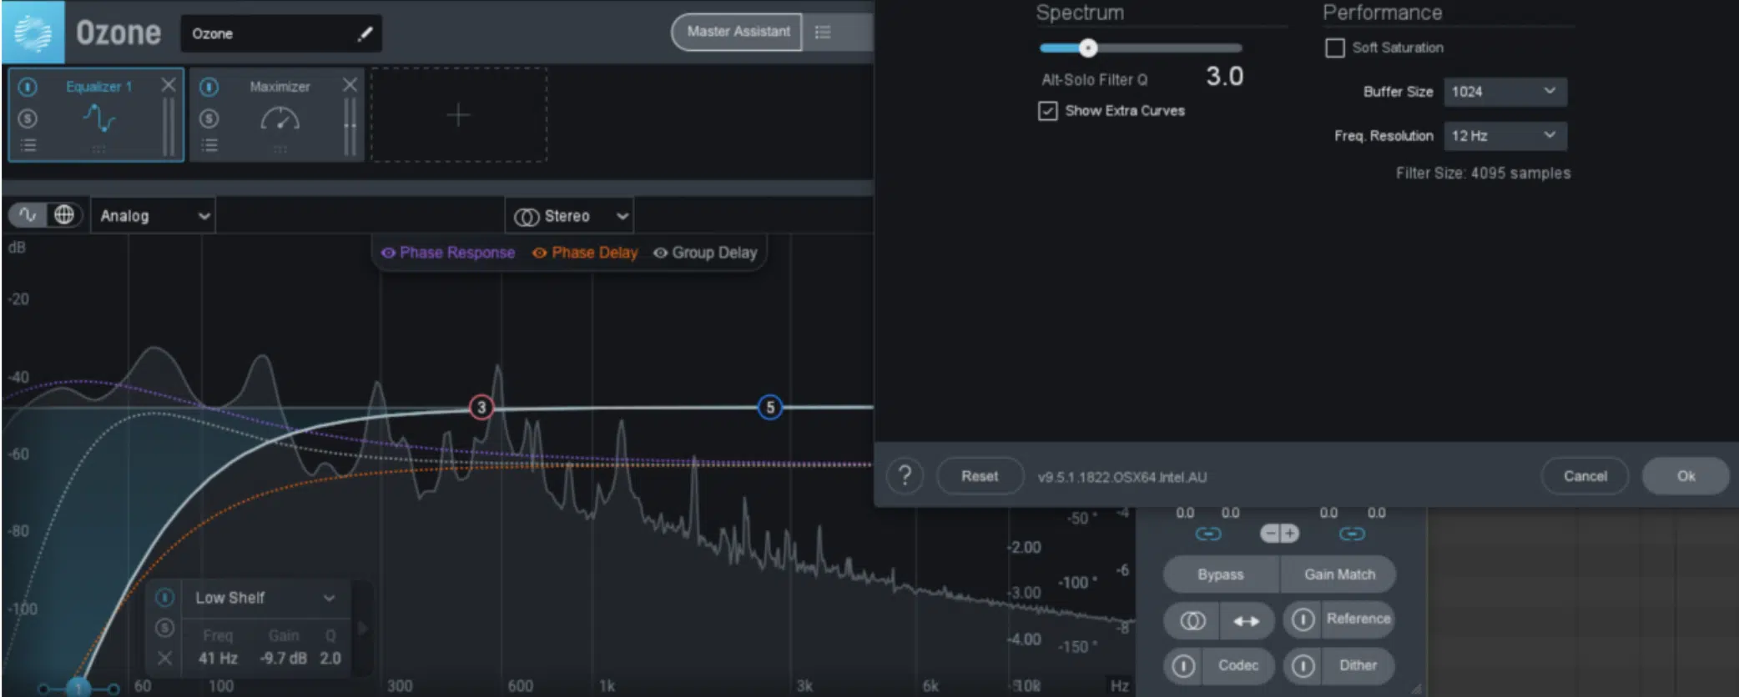Click the pencil icon to rename preset
Viewport: 1739px width, 697px height.
coord(365,34)
